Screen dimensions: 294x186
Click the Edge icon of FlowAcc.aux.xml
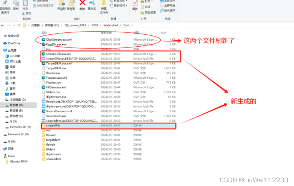(x=43, y=78)
